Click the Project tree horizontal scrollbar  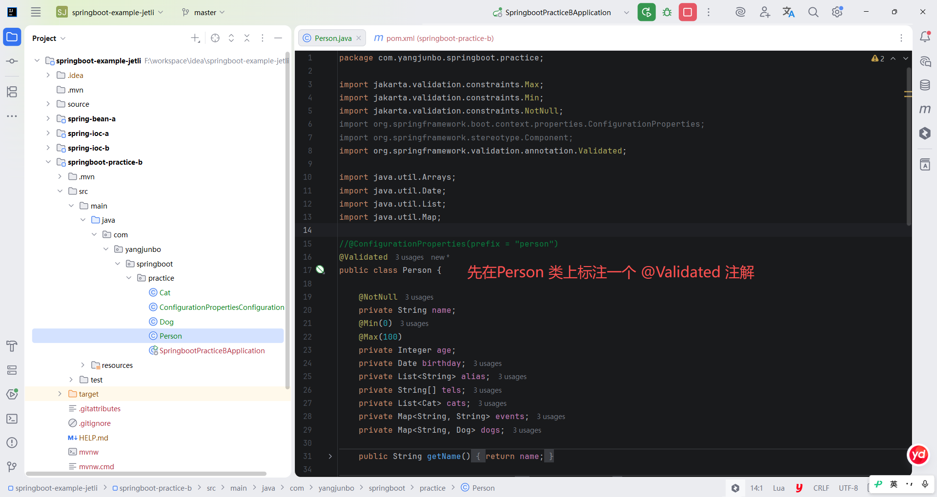146,474
